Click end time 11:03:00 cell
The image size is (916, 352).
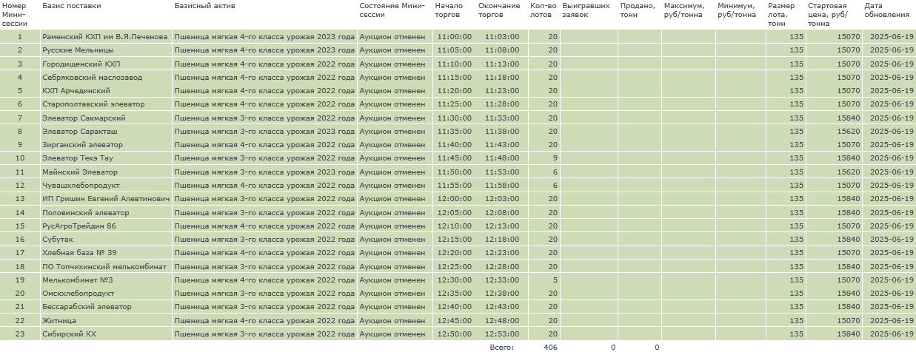pos(502,36)
